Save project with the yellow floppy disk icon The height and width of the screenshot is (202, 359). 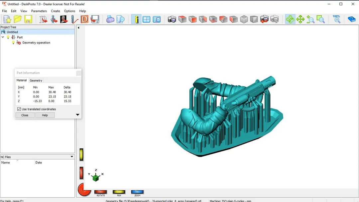click(x=28, y=19)
